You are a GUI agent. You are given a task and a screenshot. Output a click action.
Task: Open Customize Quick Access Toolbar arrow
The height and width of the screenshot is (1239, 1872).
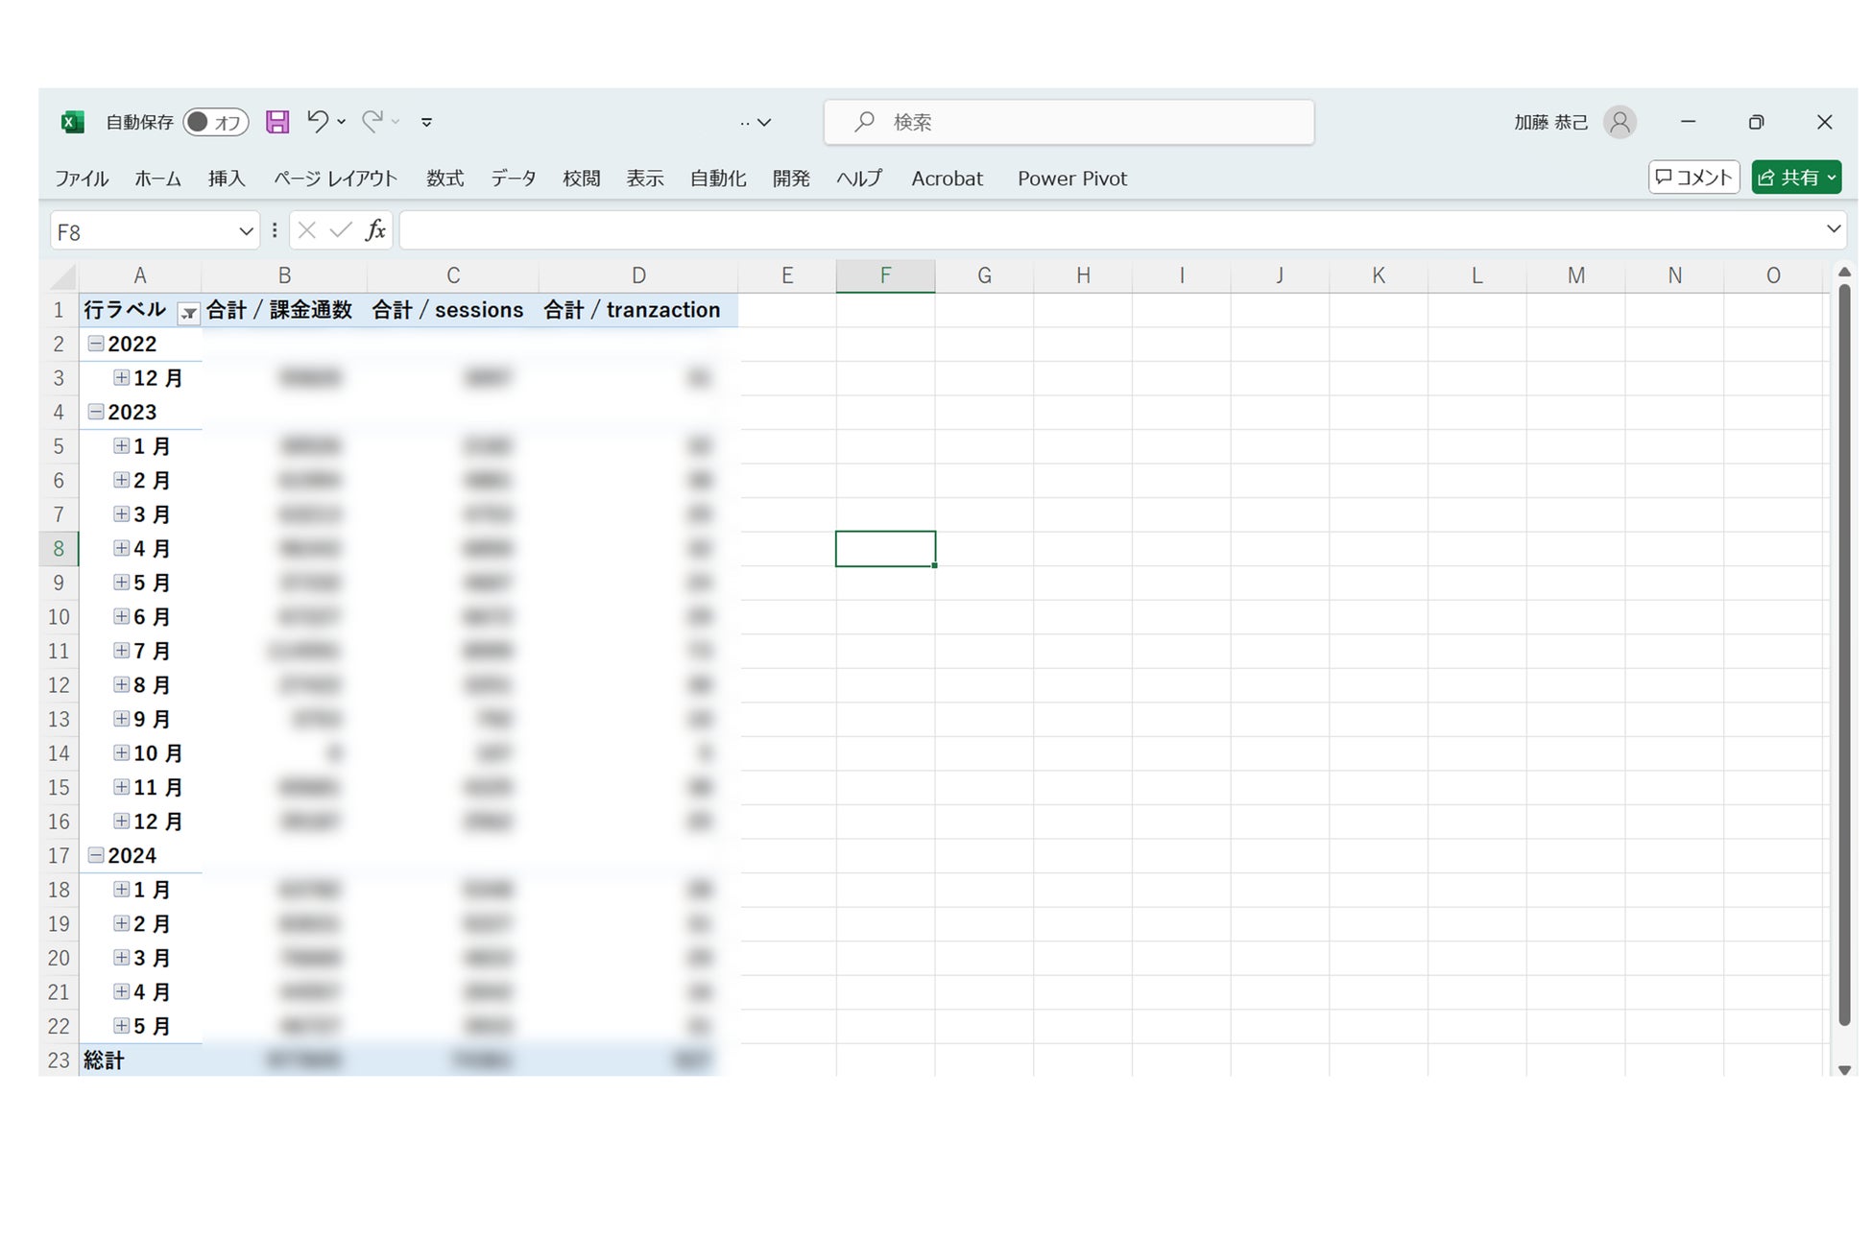[427, 122]
